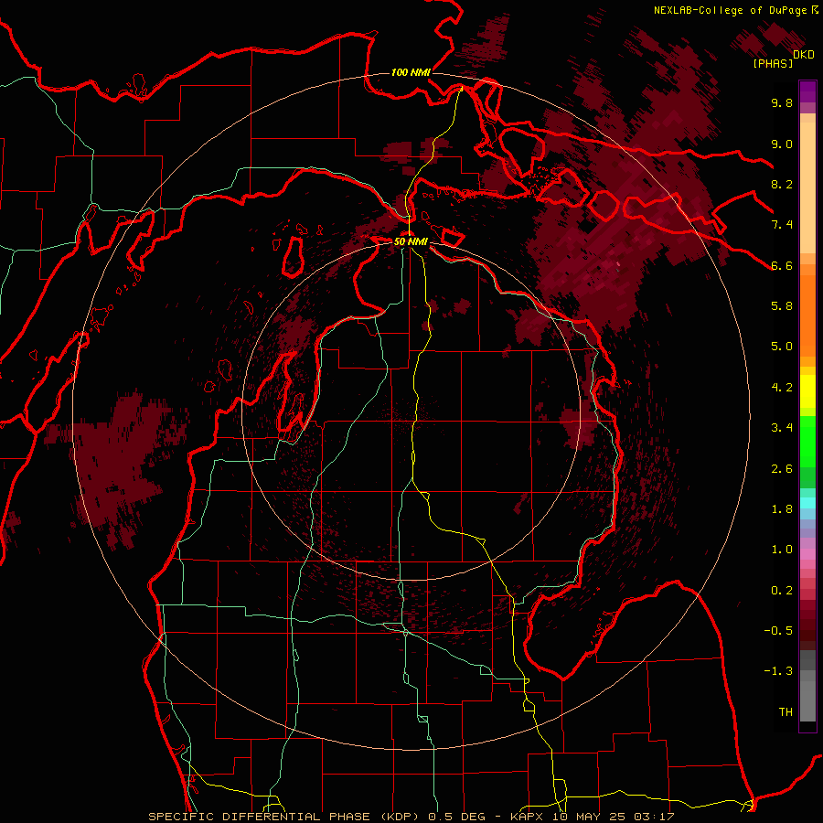Click the 03:17 timestamp text
Image resolution: width=823 pixels, height=823 pixels.
(655, 817)
